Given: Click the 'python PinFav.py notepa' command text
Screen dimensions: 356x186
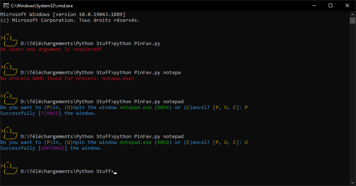Looking at the screenshot, I should click(x=147, y=73).
